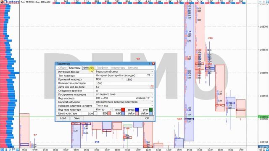This screenshot has width=269, height=151.
Task: Switch to the Общие tab
Action: pos(62,68)
